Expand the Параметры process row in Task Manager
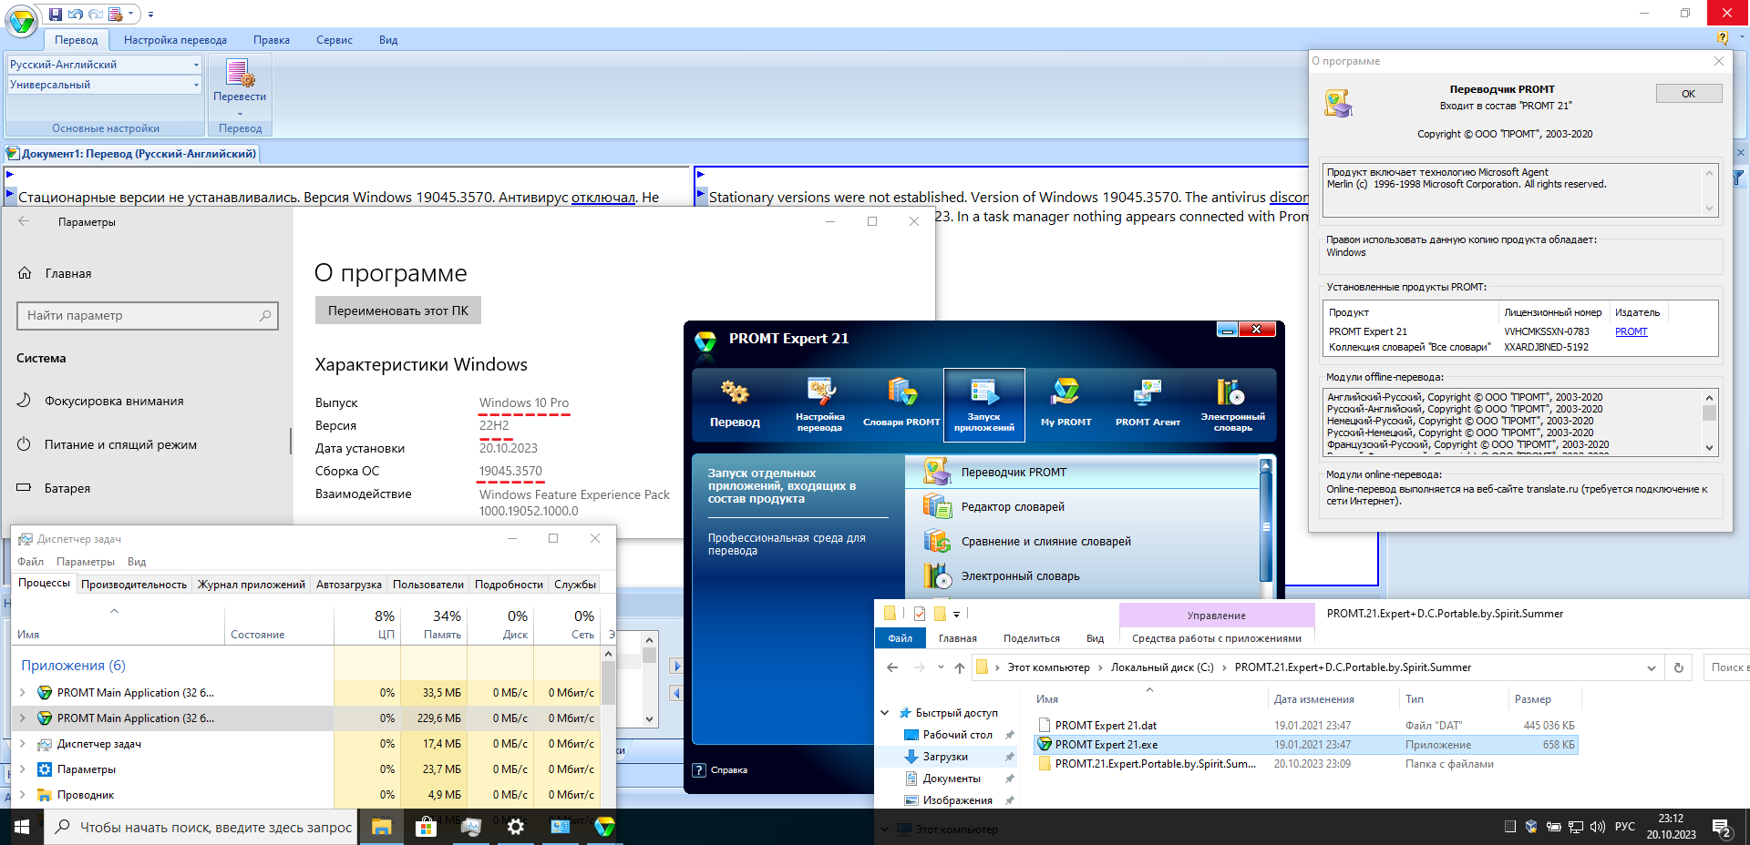This screenshot has width=1750, height=845. pos(23,769)
